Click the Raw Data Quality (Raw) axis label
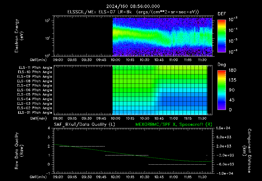Screen dimensions: 262x181 tap(19, 151)
